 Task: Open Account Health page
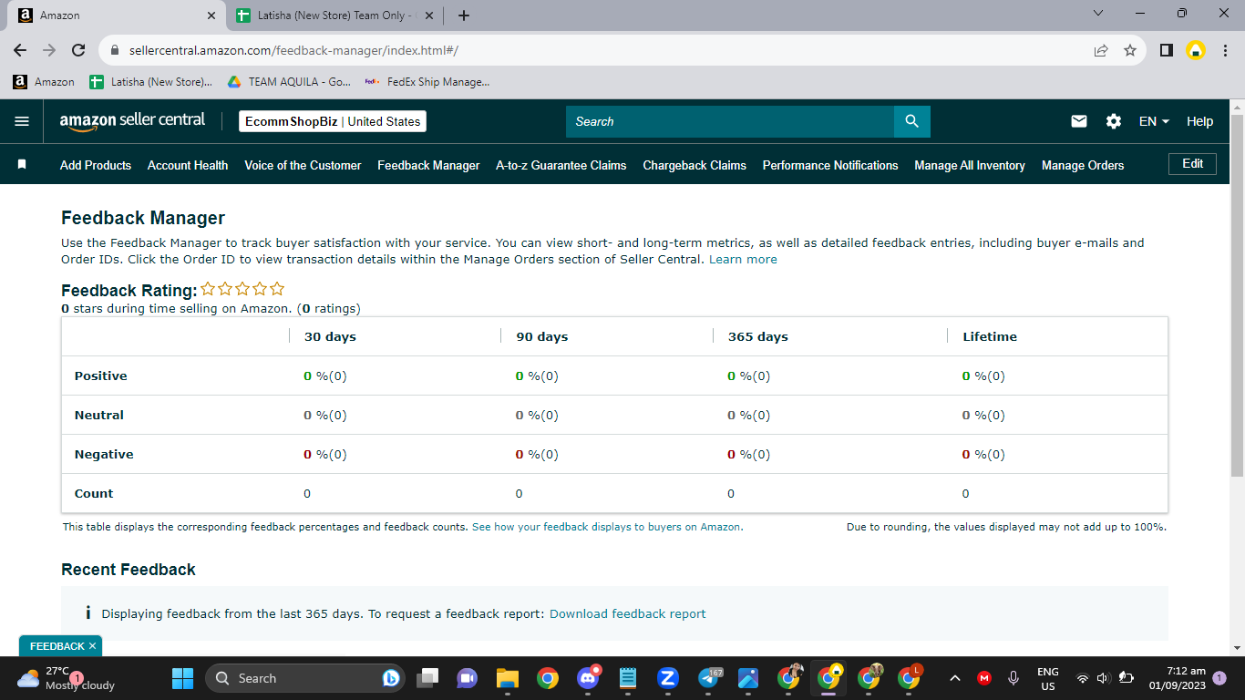[188, 165]
